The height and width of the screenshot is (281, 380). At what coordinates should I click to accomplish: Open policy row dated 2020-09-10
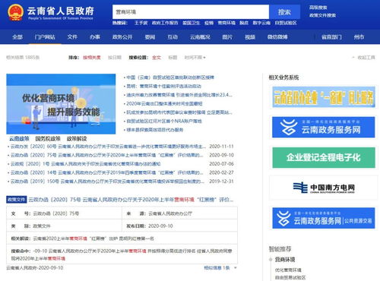[107, 155]
